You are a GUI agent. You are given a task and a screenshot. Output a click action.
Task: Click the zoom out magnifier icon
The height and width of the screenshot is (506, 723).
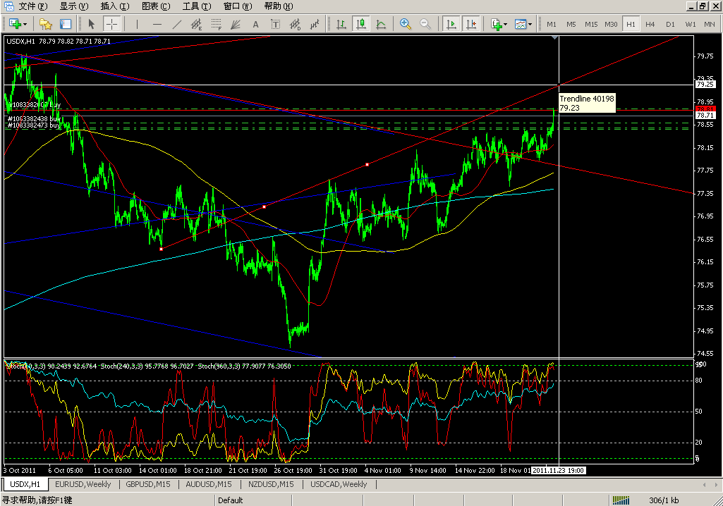[425, 24]
